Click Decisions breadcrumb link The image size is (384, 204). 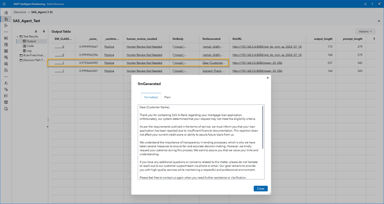pos(20,12)
